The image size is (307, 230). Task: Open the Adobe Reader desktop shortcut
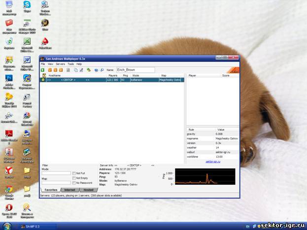(9, 137)
